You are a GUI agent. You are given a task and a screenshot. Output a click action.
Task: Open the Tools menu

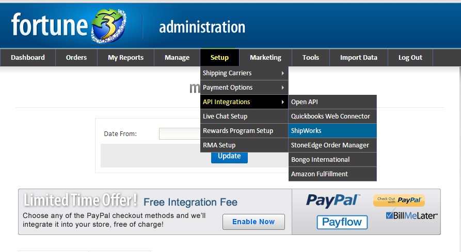311,58
